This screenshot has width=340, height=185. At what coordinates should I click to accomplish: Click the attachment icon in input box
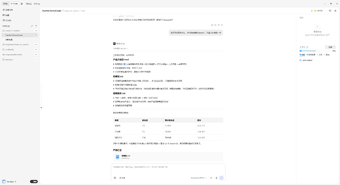point(115,178)
